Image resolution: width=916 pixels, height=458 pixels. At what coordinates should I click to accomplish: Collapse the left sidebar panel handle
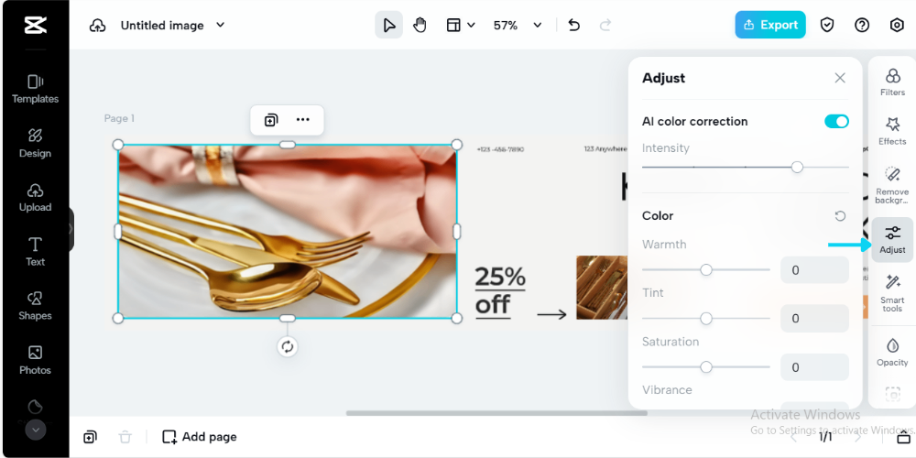(71, 229)
